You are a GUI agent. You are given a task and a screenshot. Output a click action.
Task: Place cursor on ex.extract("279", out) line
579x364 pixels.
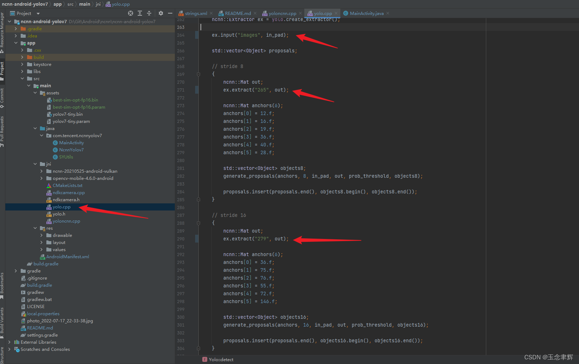(256, 239)
